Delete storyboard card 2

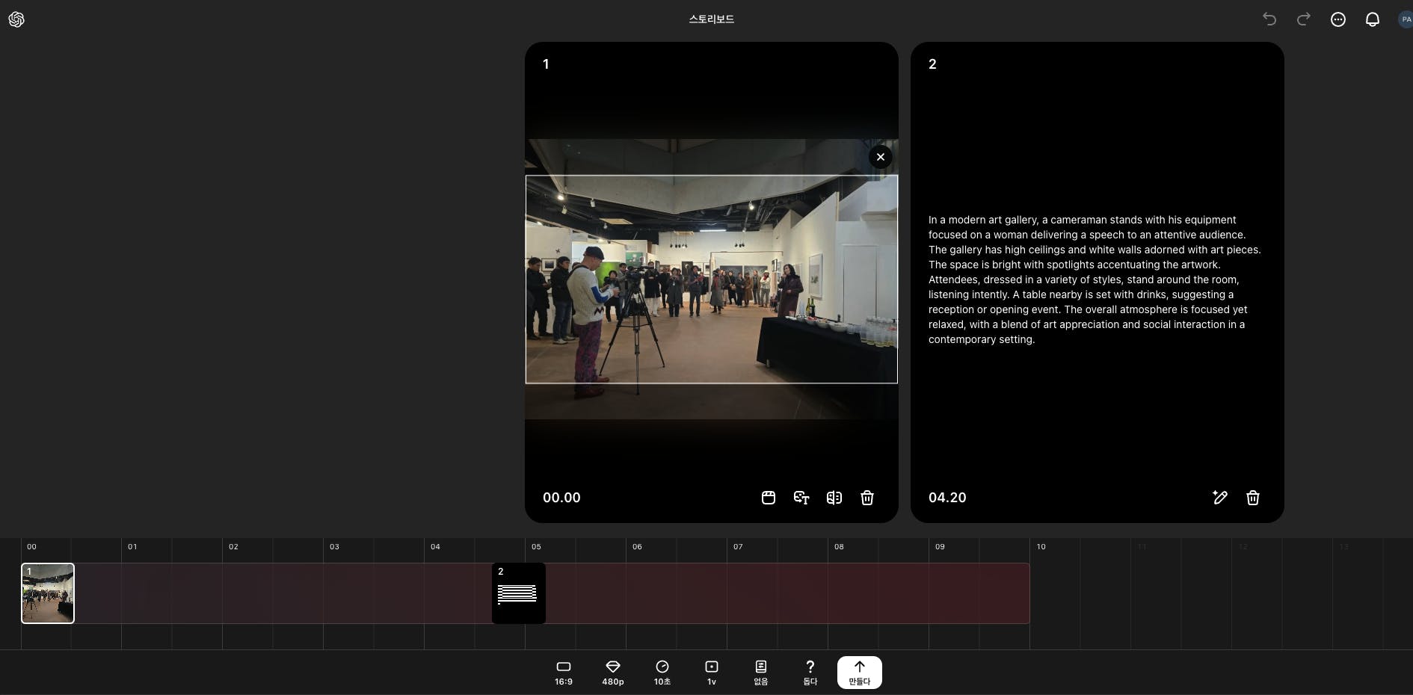click(1253, 498)
